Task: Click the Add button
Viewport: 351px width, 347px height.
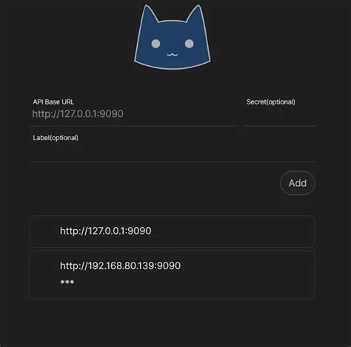Action: click(298, 183)
